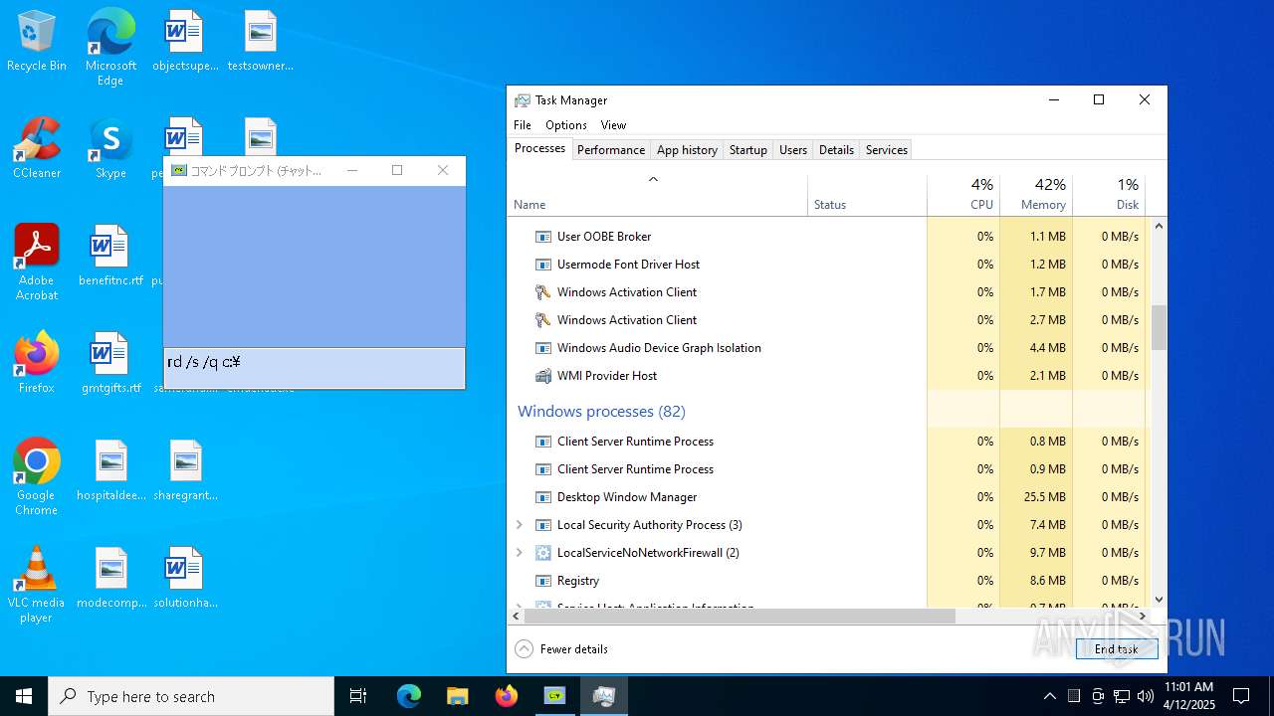This screenshot has width=1274, height=716.
Task: Click the vertical scrollbar thumb in Task Manager
Action: (x=1159, y=327)
